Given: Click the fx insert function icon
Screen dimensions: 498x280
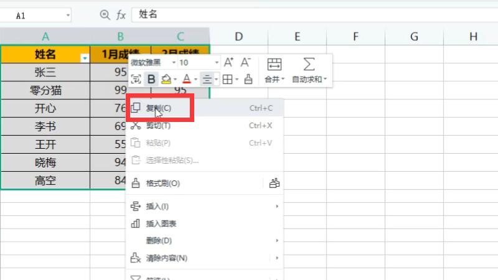Looking at the screenshot, I should tap(121, 15).
